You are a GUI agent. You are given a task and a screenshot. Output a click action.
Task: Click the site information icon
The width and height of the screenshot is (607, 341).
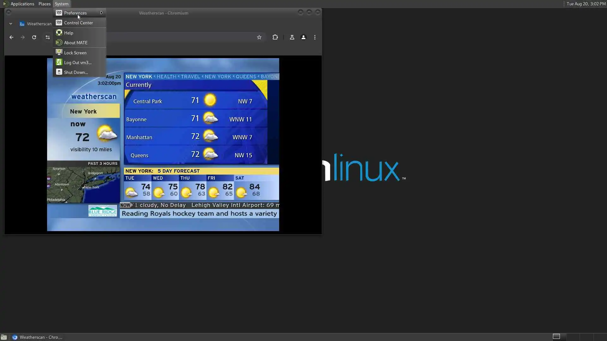pyautogui.click(x=47, y=37)
